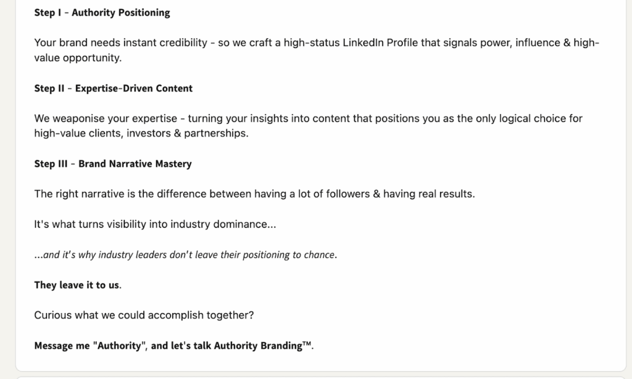Click the phrase "instant credibility"
632x379 pixels.
click(165, 43)
